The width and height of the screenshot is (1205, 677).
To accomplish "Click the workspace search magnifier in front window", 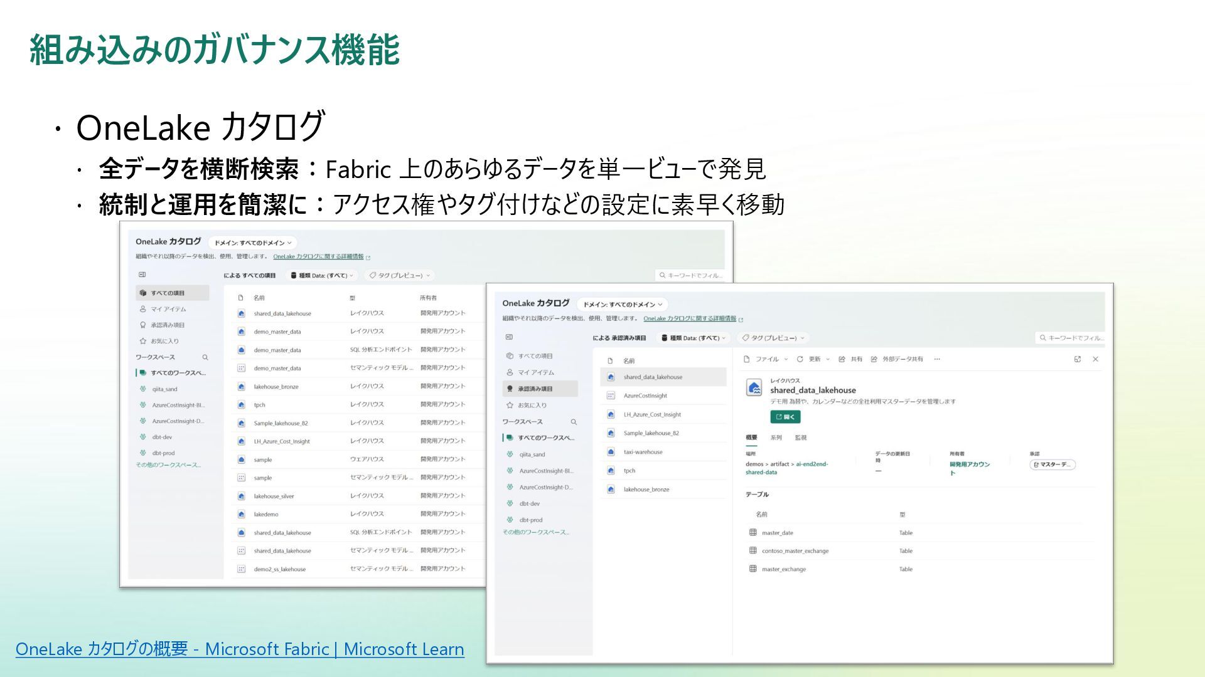I will pos(573,422).
